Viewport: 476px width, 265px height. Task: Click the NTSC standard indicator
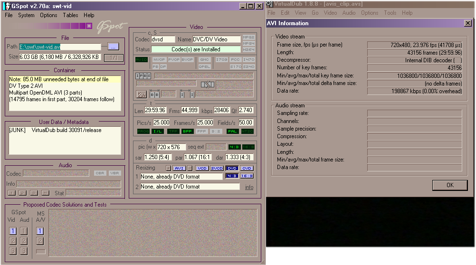(247, 131)
